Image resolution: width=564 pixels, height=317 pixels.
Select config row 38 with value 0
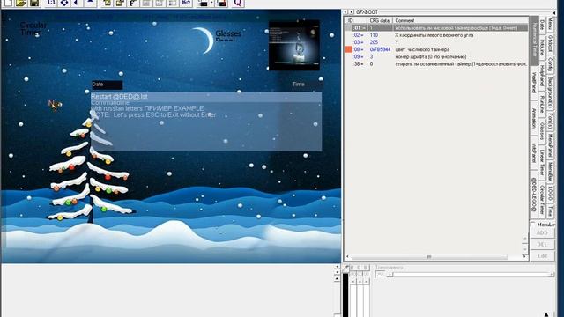[x=436, y=63]
